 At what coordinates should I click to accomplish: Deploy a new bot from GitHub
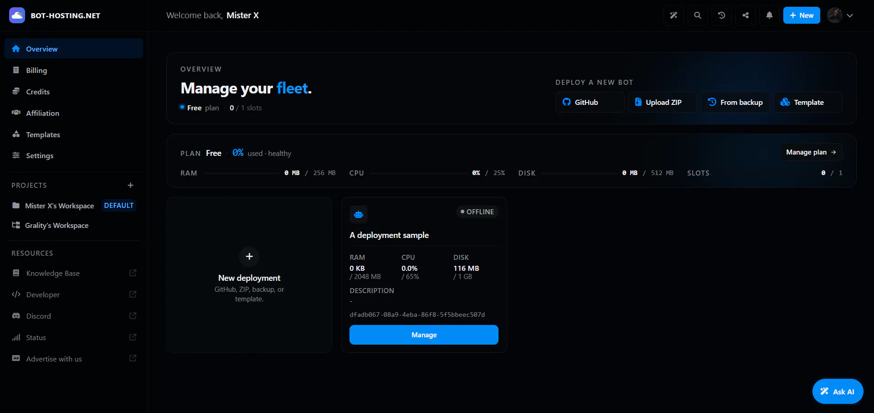590,102
